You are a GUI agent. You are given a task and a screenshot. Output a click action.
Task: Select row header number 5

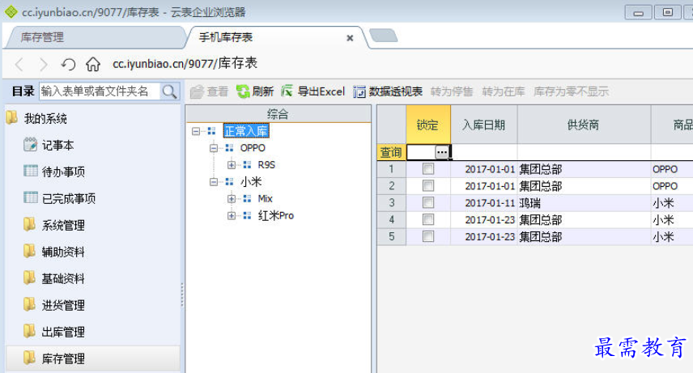coord(392,236)
